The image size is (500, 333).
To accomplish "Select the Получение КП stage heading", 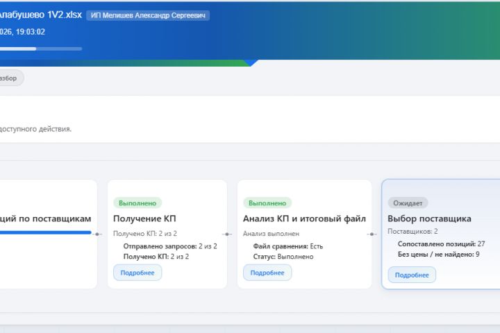I will [x=144, y=219].
